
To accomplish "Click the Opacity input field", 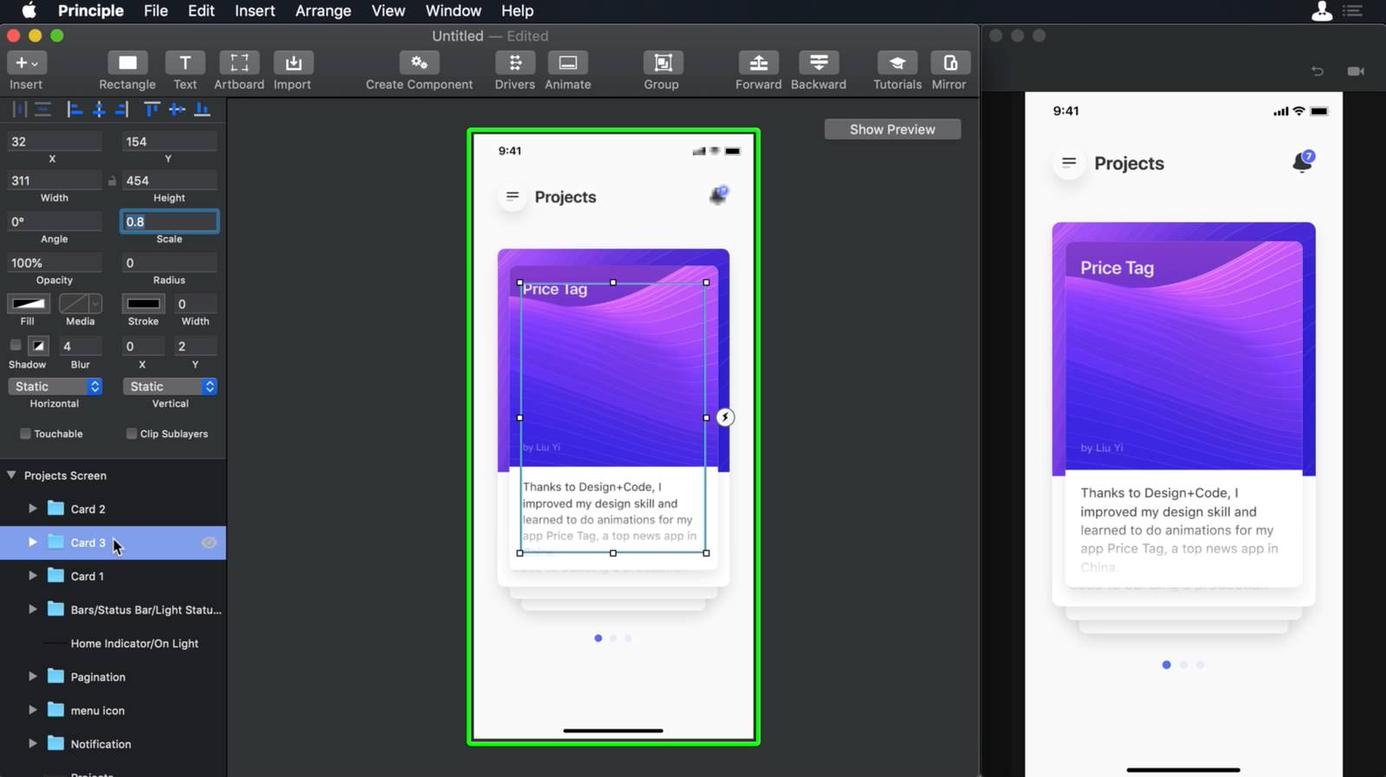I will coord(55,263).
